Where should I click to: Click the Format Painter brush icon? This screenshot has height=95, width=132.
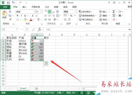click(10, 19)
